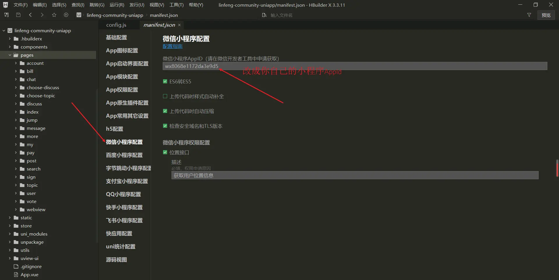This screenshot has width=559, height=280.
Task: Click the new file toolbar icon
Action: (x=6, y=15)
